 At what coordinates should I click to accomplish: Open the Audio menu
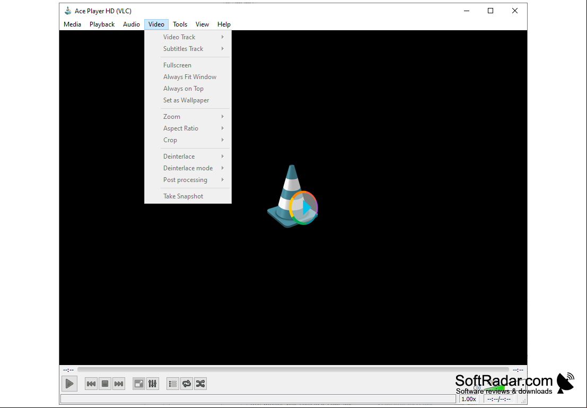pyautogui.click(x=132, y=24)
